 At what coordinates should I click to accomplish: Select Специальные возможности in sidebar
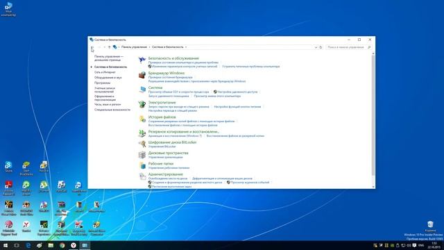tap(112, 110)
